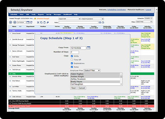Click the Cancel button
165x119 pixels.
(x=82, y=88)
